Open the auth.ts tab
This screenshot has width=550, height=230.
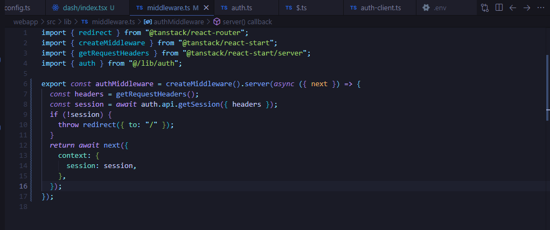point(246,8)
